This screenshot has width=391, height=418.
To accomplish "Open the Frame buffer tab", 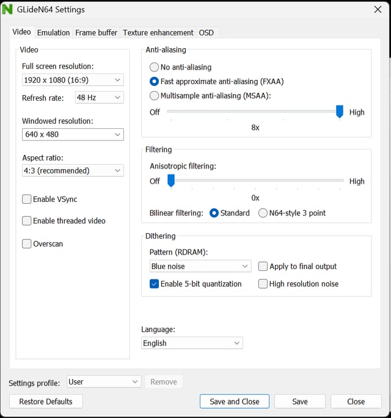I will point(96,32).
